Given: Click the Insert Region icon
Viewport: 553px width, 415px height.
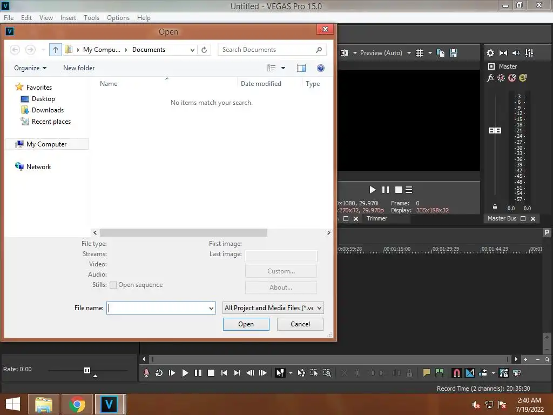Looking at the screenshot, I should point(440,373).
